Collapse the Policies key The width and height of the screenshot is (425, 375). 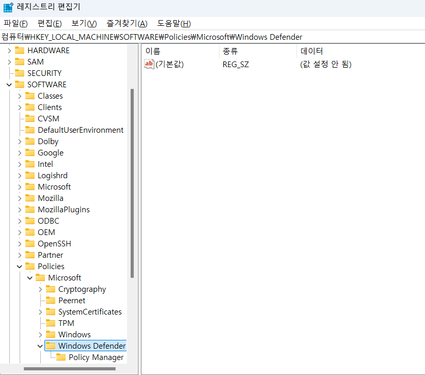click(x=20, y=267)
